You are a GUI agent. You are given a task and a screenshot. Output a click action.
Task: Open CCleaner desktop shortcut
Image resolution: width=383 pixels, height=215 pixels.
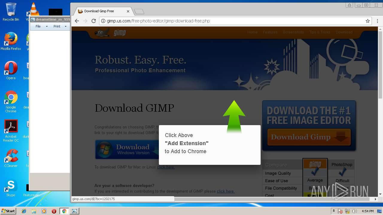[11, 158]
